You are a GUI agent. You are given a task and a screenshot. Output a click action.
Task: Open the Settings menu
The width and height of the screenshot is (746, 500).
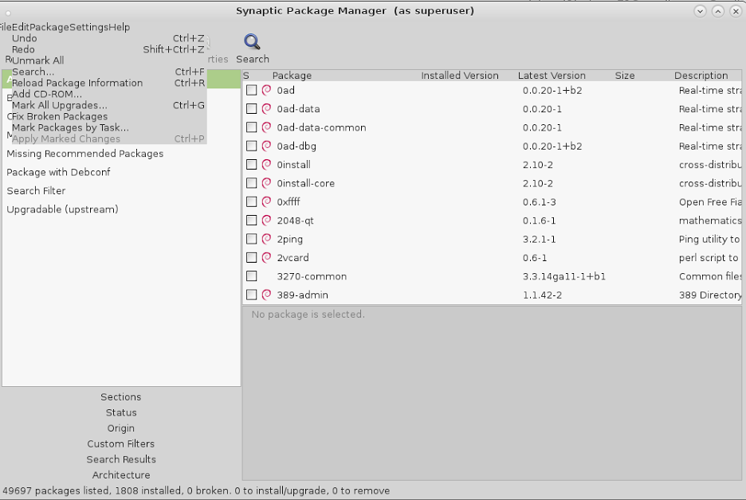(89, 27)
